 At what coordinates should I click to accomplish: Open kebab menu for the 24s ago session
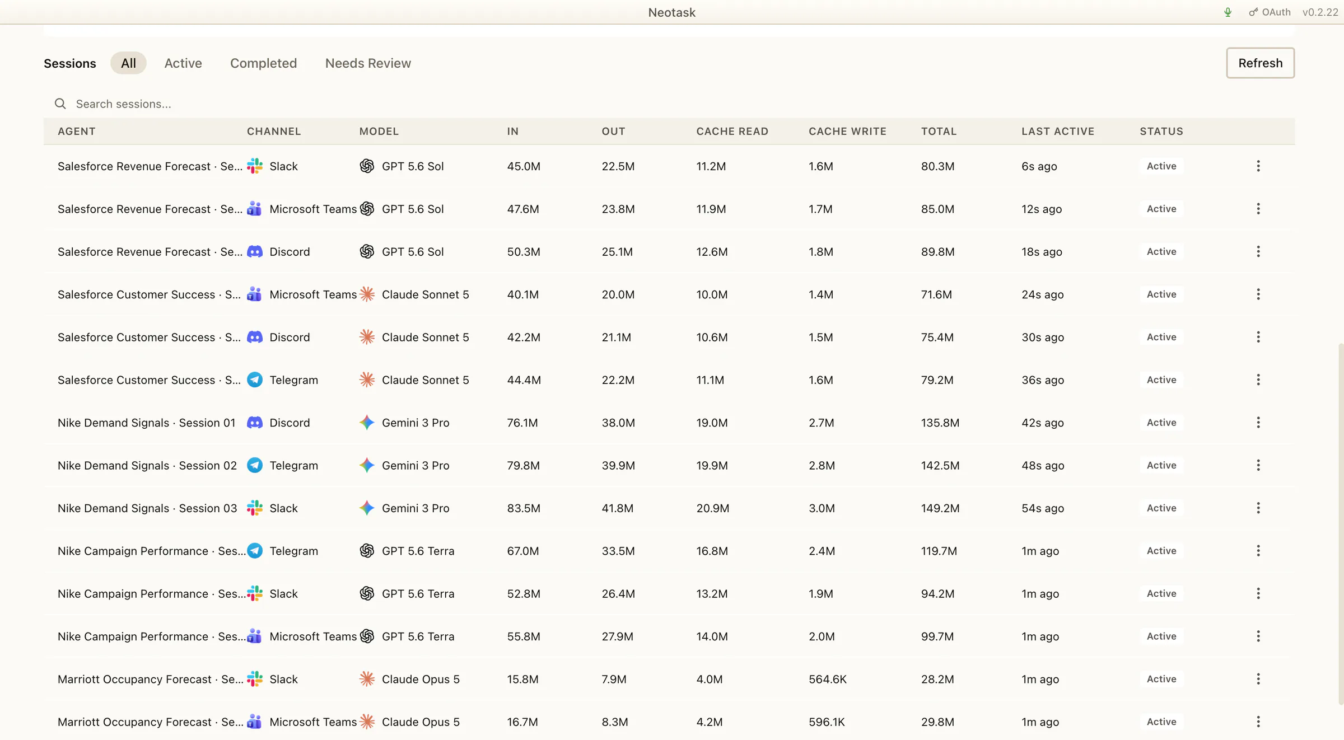click(1258, 294)
